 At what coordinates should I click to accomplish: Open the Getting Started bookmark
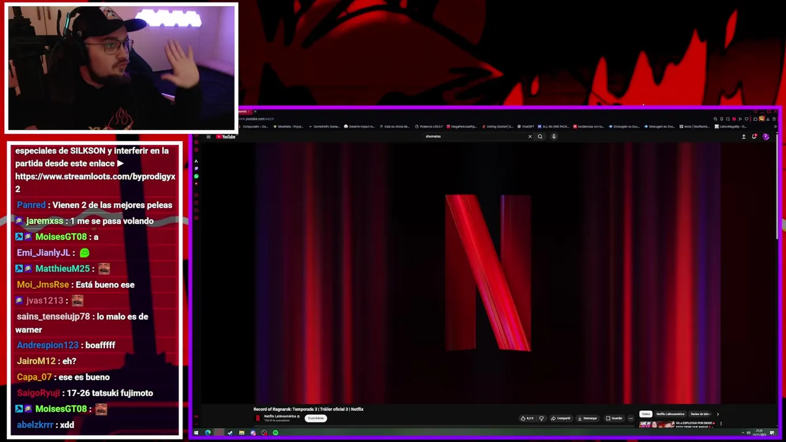point(498,126)
